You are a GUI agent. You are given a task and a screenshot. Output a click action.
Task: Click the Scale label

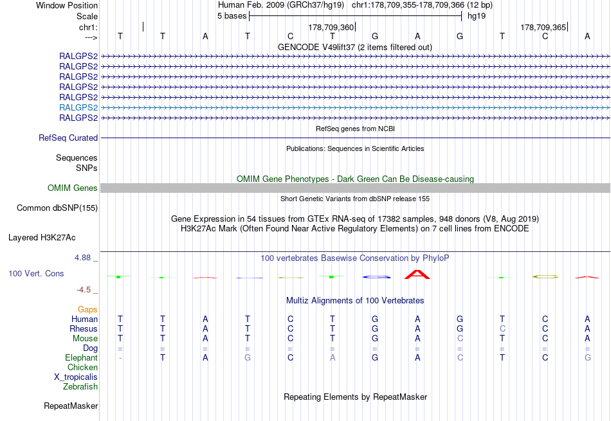point(87,16)
